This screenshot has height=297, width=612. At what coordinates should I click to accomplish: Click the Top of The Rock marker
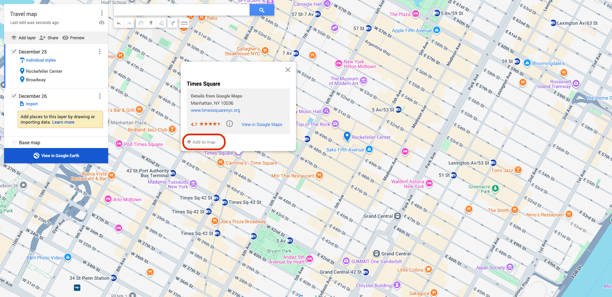[x=335, y=124]
